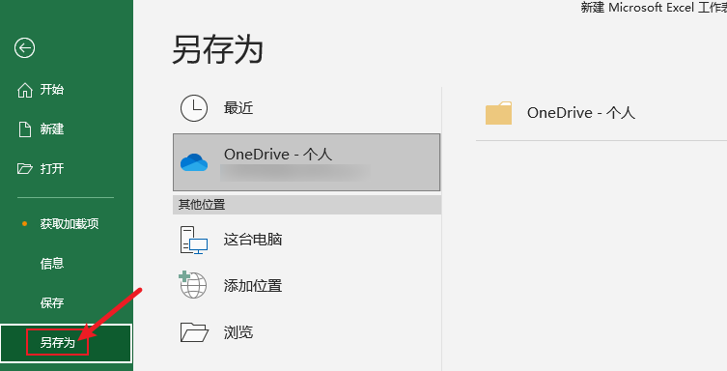Go to 信息 in the sidebar

(52, 264)
